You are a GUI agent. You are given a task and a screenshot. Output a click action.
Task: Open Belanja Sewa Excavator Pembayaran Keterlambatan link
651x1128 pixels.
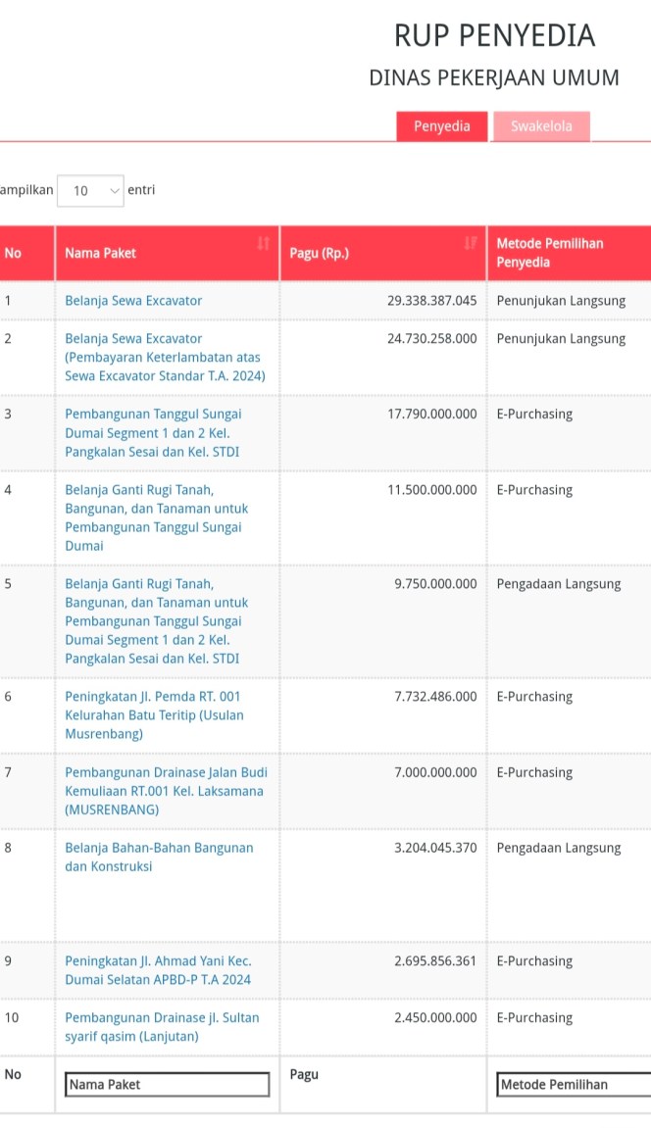[x=165, y=357]
